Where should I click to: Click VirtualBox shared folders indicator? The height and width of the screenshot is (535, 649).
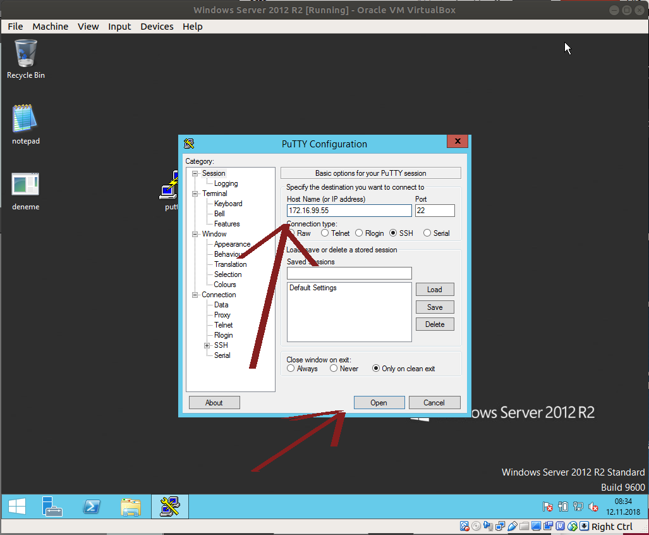click(x=525, y=526)
